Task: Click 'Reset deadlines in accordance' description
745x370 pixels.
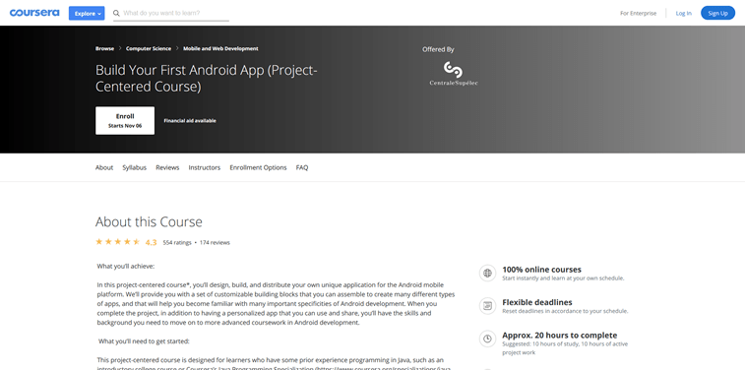Action: pos(565,311)
